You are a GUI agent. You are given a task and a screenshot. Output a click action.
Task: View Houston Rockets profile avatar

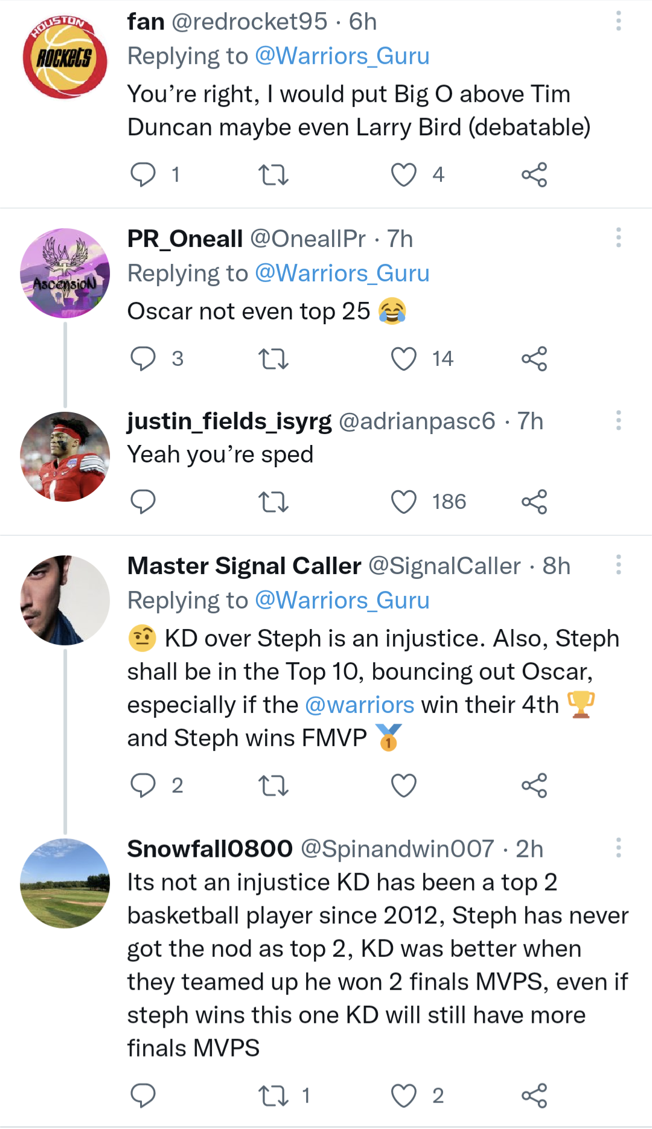[x=65, y=57]
